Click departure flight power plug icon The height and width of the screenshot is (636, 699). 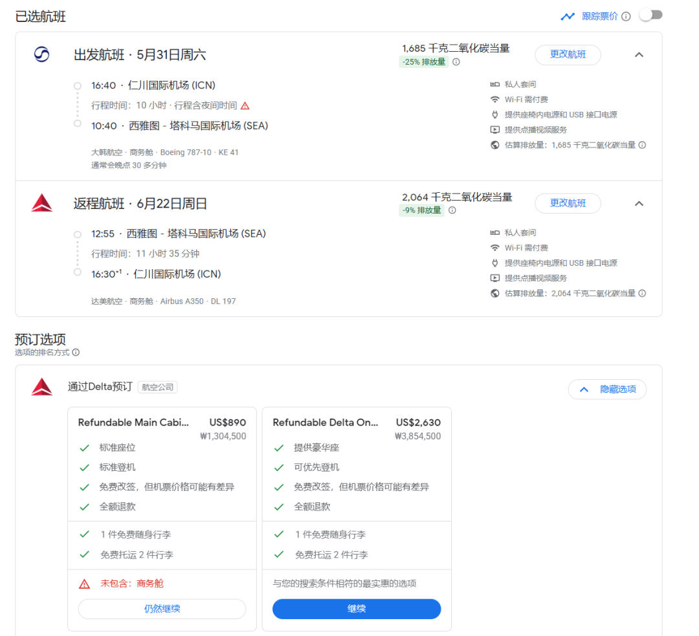point(495,115)
